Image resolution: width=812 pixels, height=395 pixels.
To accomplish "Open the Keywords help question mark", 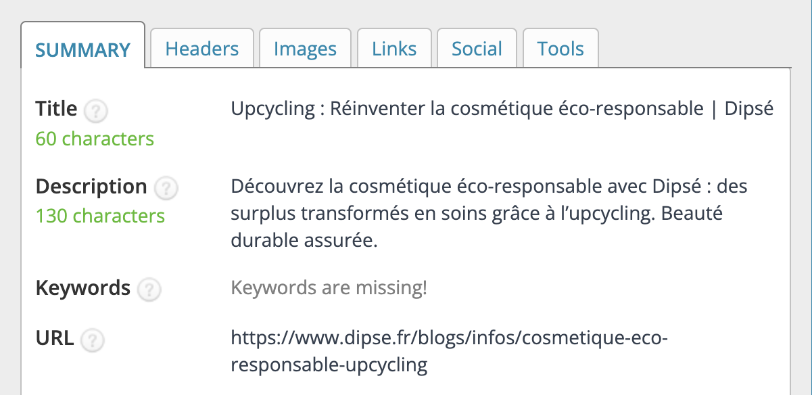I will [149, 290].
